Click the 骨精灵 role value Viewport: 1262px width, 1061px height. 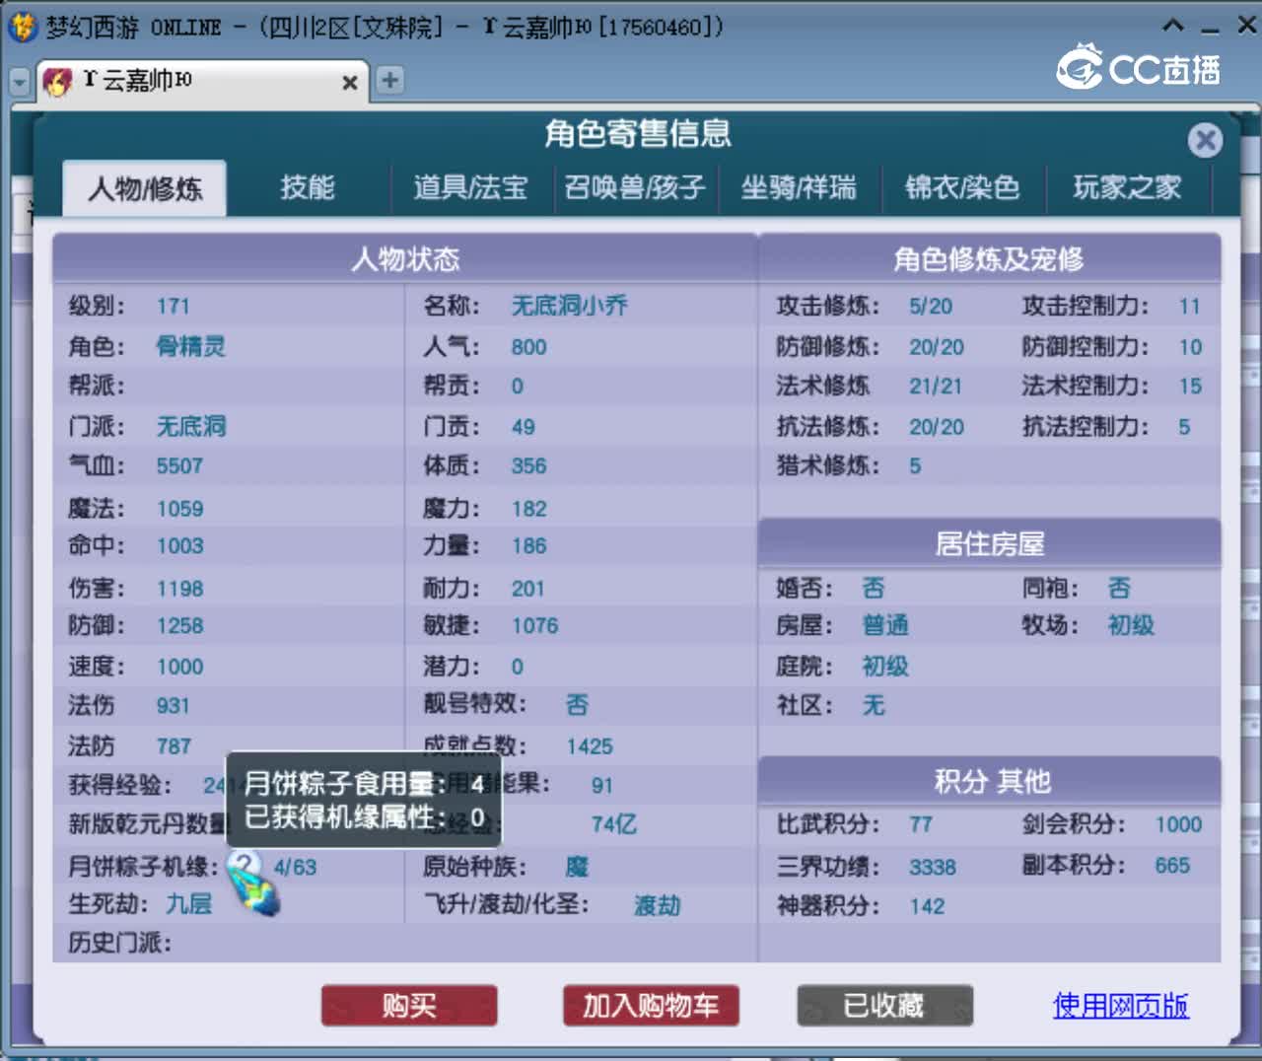point(191,346)
